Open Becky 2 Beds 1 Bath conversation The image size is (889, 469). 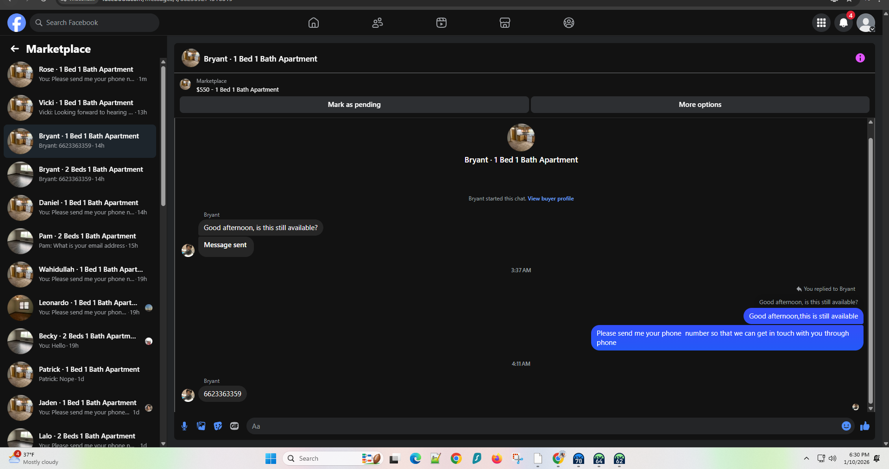click(80, 341)
